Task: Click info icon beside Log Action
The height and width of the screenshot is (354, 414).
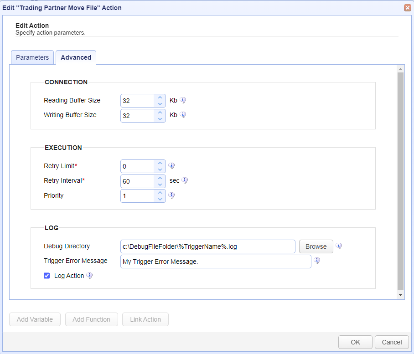Action: pyautogui.click(x=89, y=276)
